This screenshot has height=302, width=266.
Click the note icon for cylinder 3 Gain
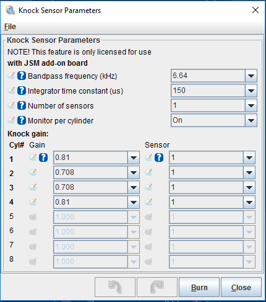pyautogui.click(x=33, y=187)
